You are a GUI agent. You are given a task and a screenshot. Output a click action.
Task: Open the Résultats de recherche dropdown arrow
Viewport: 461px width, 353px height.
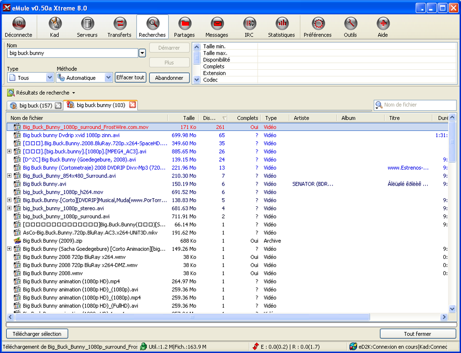click(x=74, y=93)
